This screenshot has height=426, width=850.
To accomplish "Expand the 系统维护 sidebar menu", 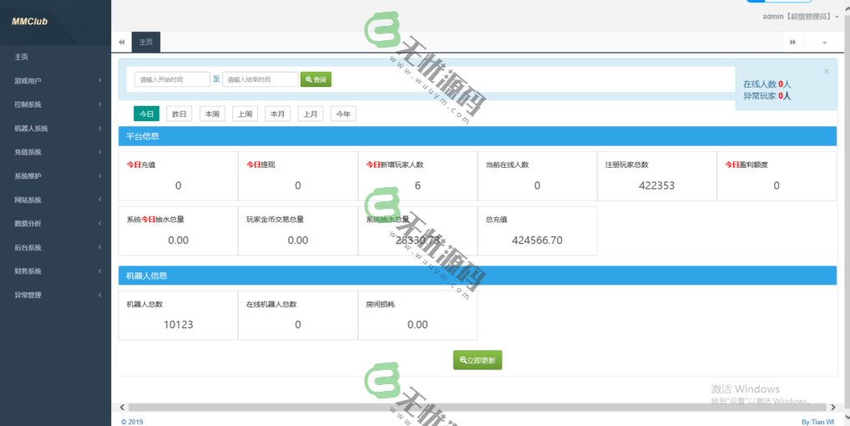I will [x=55, y=176].
